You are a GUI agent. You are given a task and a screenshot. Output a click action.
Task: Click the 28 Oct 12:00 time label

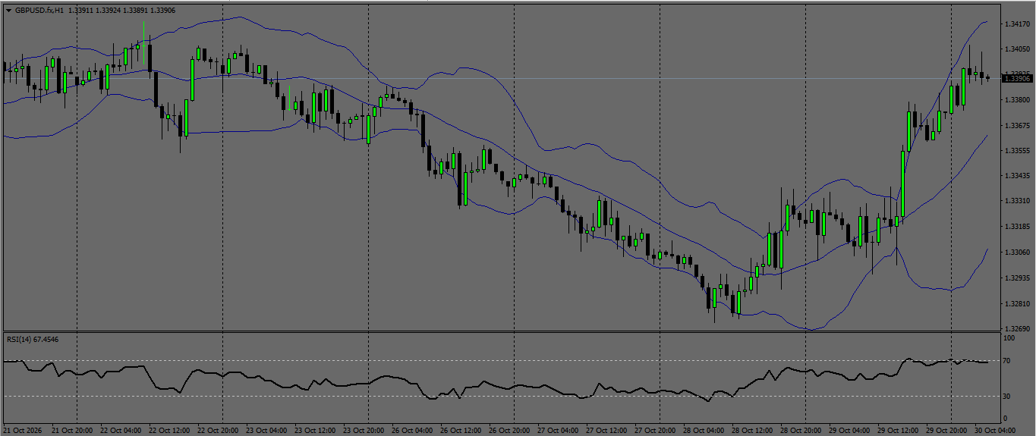coord(751,430)
